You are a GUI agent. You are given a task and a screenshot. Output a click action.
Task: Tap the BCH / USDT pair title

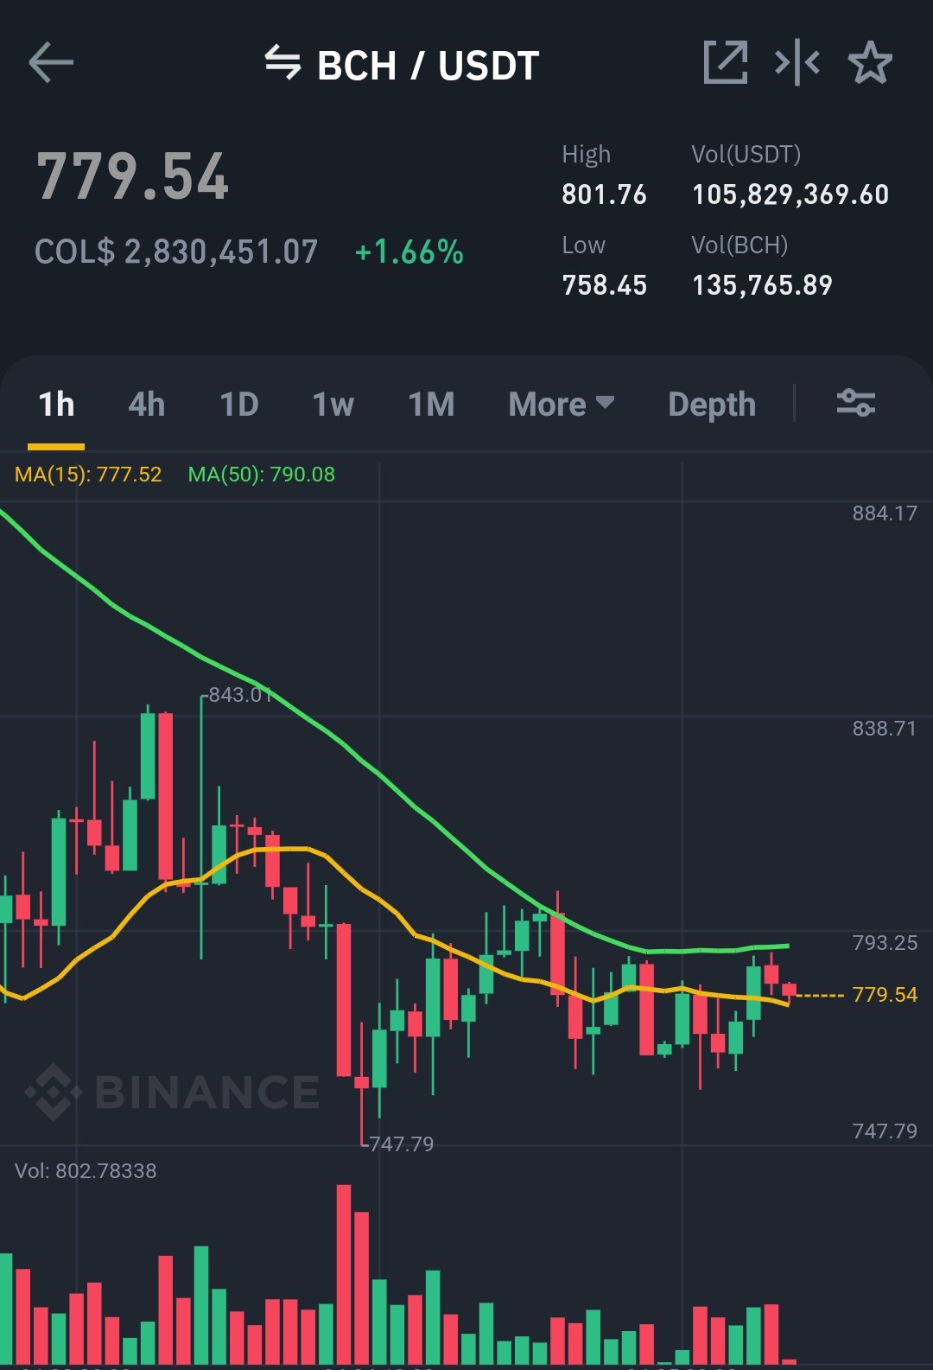tap(428, 66)
